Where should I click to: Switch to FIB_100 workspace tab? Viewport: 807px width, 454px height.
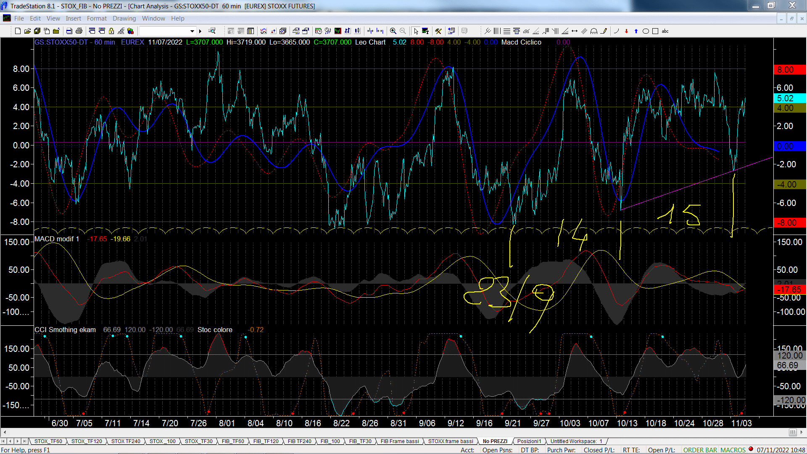pos(330,441)
